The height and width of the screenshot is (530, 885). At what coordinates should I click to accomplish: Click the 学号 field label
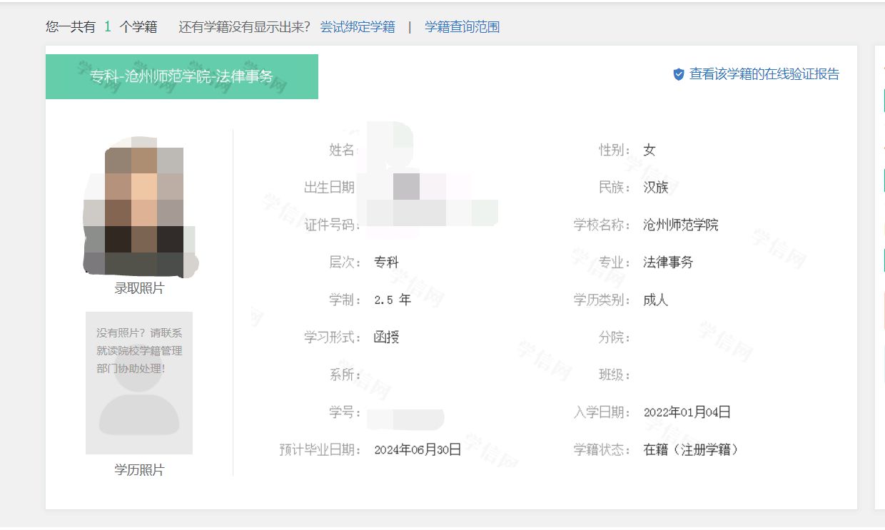pos(345,412)
